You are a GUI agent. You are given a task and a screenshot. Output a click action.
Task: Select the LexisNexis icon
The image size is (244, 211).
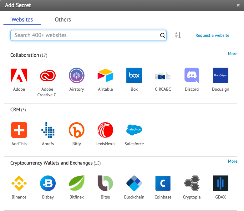tap(105, 130)
